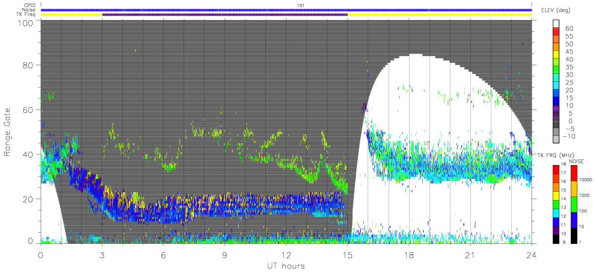Pick the yellow segment of the ELEV color bar
This screenshot has height=276, width=598.
pos(557,55)
